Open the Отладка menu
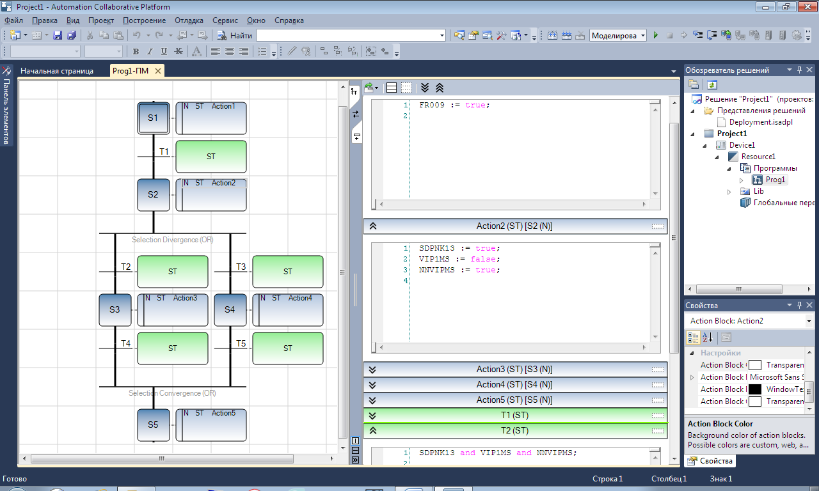819x491 pixels. [189, 20]
